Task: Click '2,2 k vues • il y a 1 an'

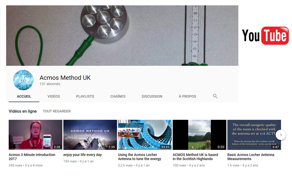Action: click(134, 165)
